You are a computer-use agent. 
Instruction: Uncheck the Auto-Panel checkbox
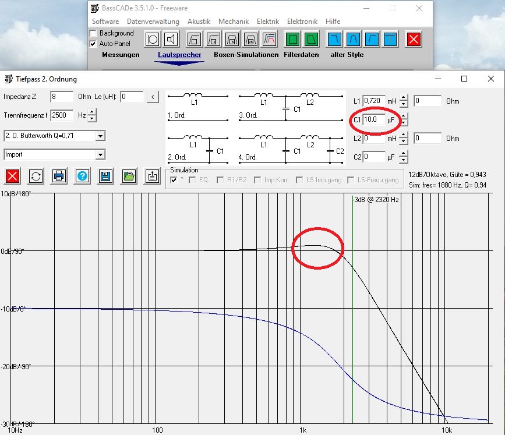click(93, 44)
